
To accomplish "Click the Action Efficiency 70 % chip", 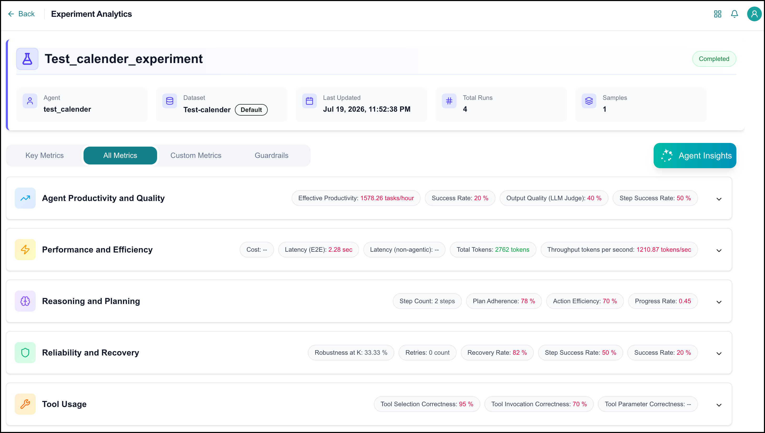I will coord(585,301).
